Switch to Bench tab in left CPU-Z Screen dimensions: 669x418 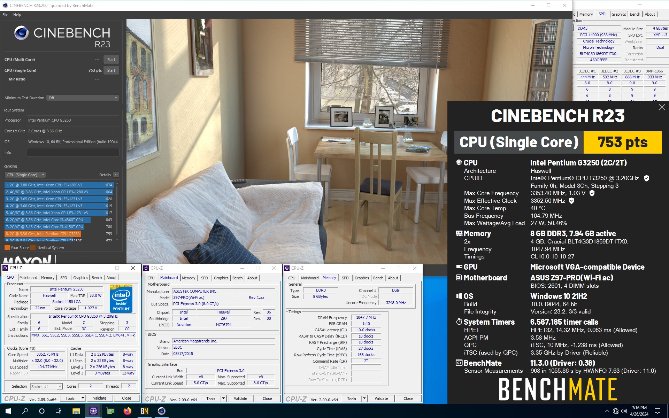97,278
